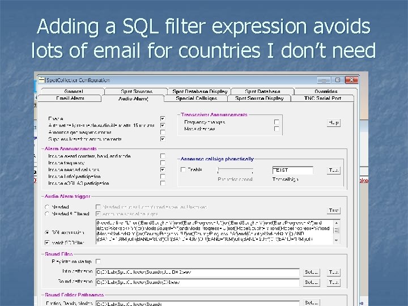Check Include award counters, band, and mode
The height and width of the screenshot is (306, 408).
point(163,156)
